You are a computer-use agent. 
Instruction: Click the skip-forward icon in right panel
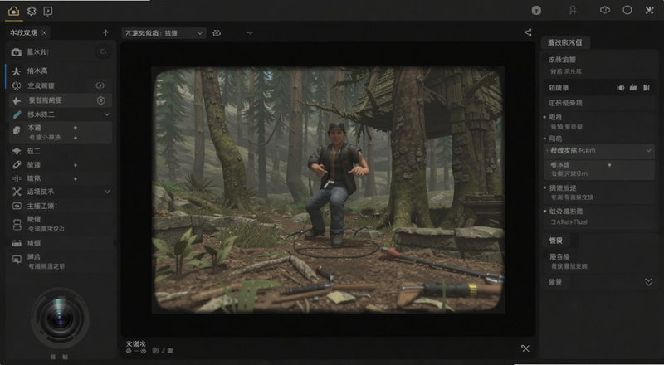tap(647, 88)
